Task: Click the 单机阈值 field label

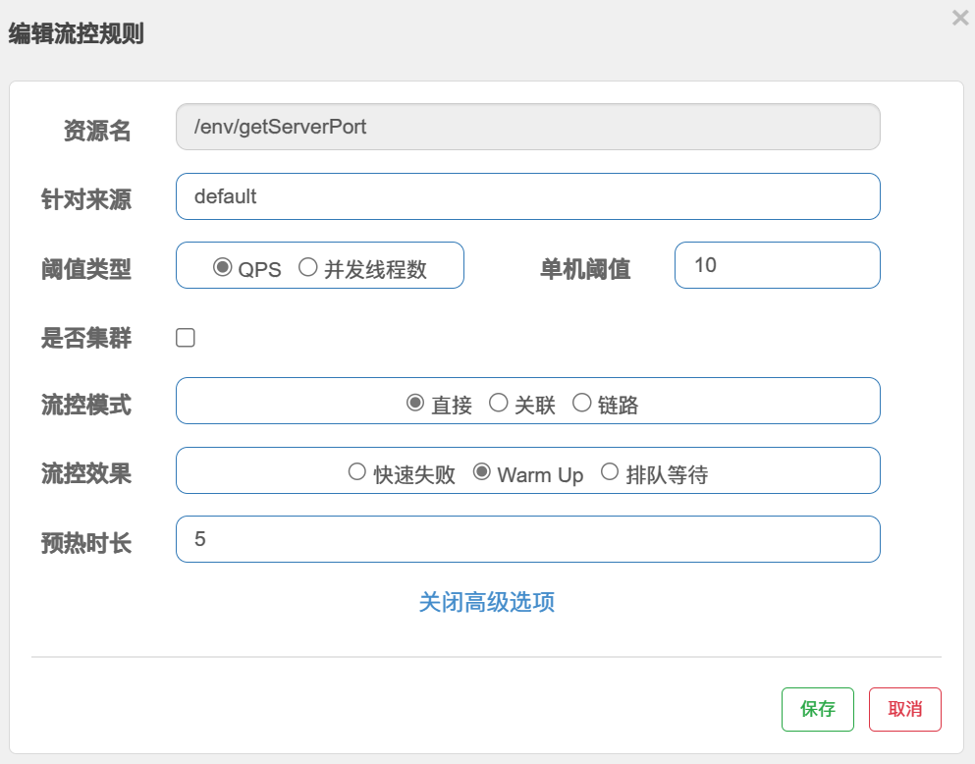Action: [x=585, y=269]
